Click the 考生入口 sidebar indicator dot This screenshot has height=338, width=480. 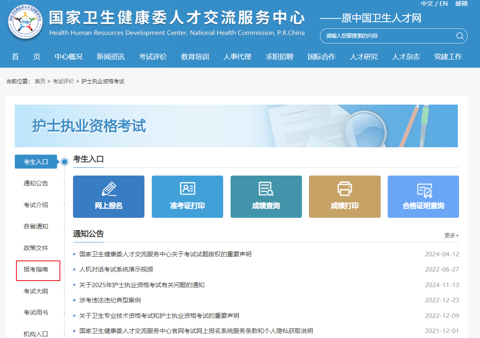(64, 162)
